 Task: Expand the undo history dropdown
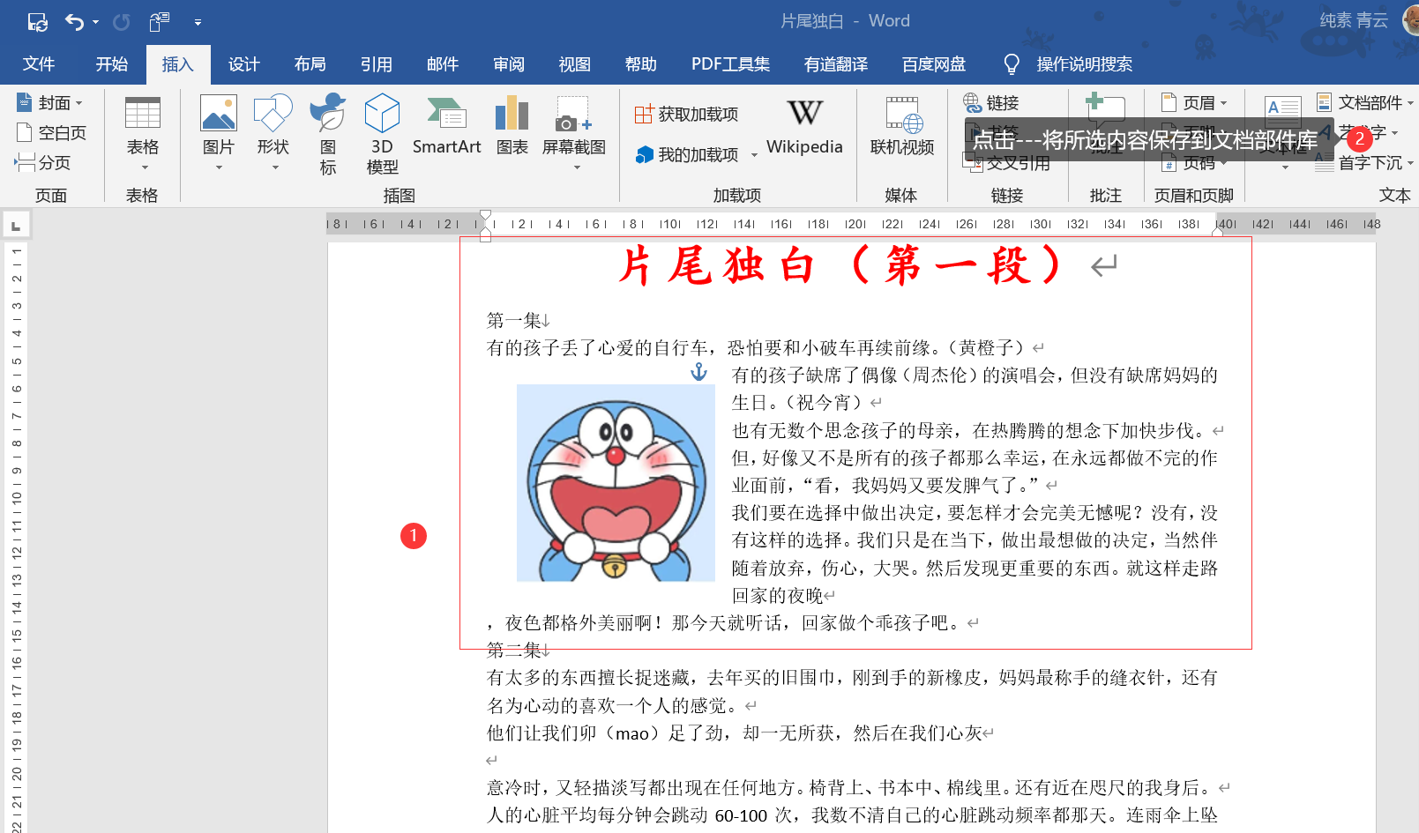pos(96,22)
